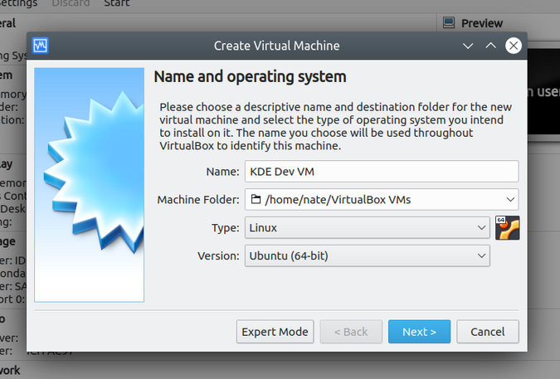The width and height of the screenshot is (560, 379).
Task: Switch to Expert Mode
Action: pos(275,332)
